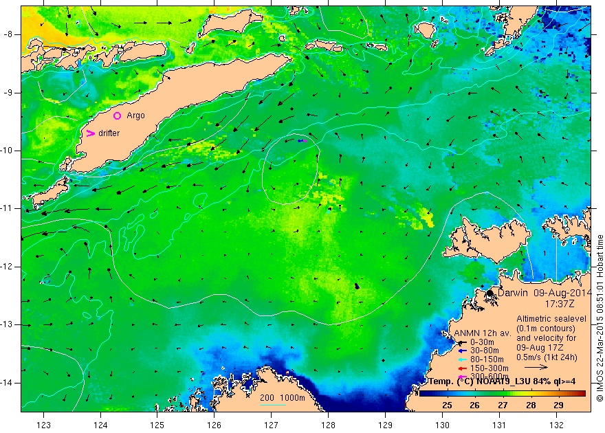The image size is (605, 433).
Task: Click the 'Altimetric sealevel' caption
Action: 551,319
